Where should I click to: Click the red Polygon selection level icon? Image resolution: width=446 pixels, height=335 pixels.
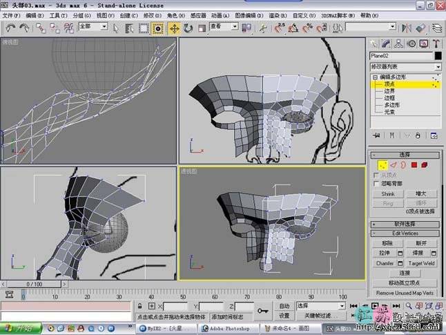coord(414,165)
